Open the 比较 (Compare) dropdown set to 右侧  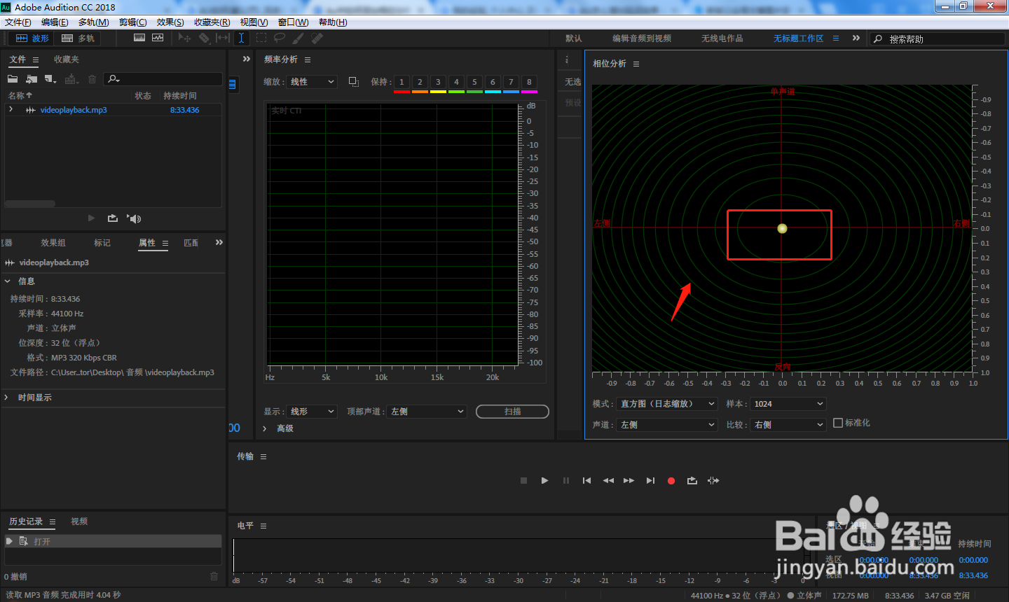pyautogui.click(x=788, y=425)
